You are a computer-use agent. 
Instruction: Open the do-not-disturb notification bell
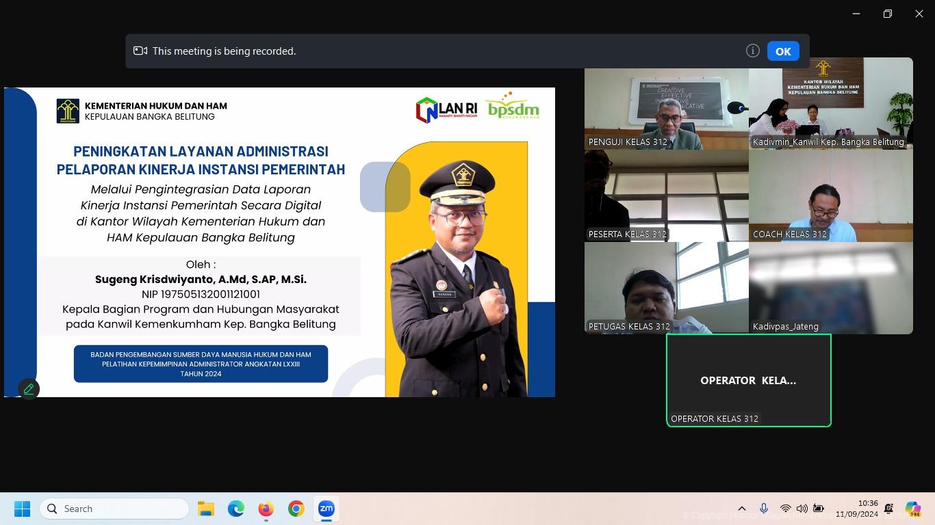tap(889, 509)
